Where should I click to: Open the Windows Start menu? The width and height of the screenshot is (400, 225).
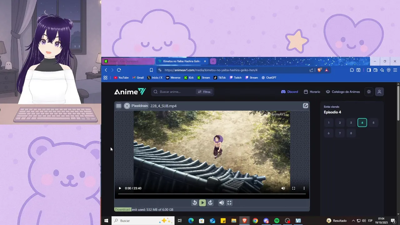pyautogui.click(x=106, y=221)
